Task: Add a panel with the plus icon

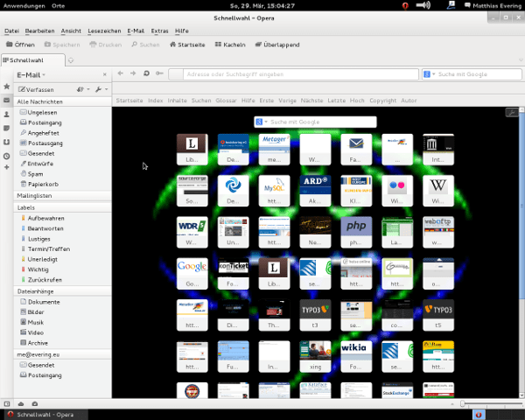Action: (x=6, y=167)
